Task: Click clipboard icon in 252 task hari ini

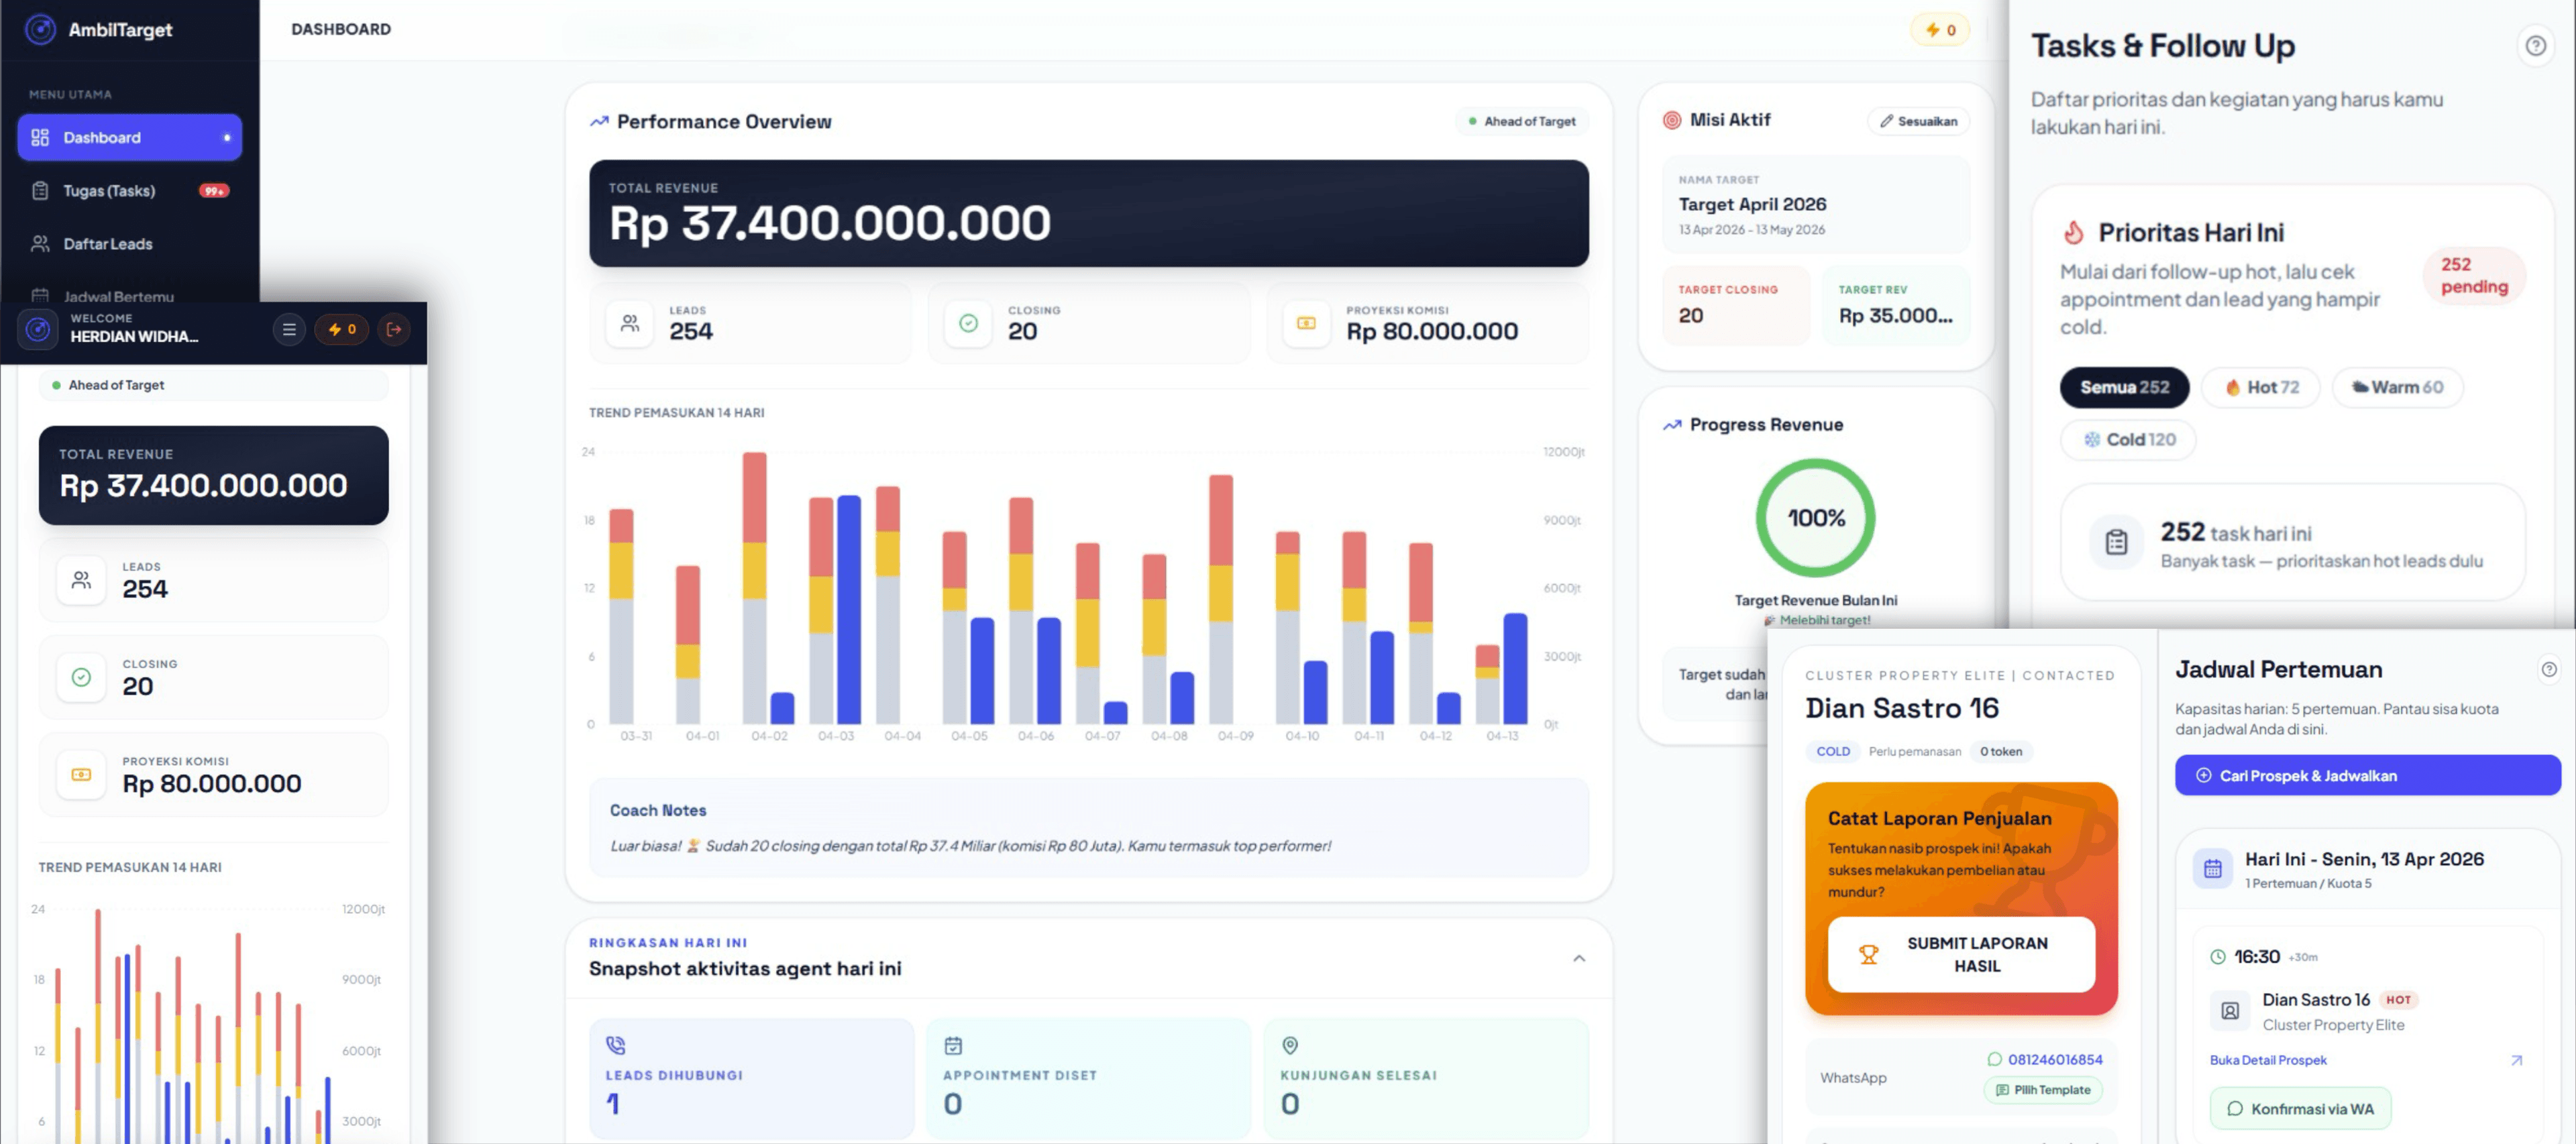Action: click(x=2116, y=542)
